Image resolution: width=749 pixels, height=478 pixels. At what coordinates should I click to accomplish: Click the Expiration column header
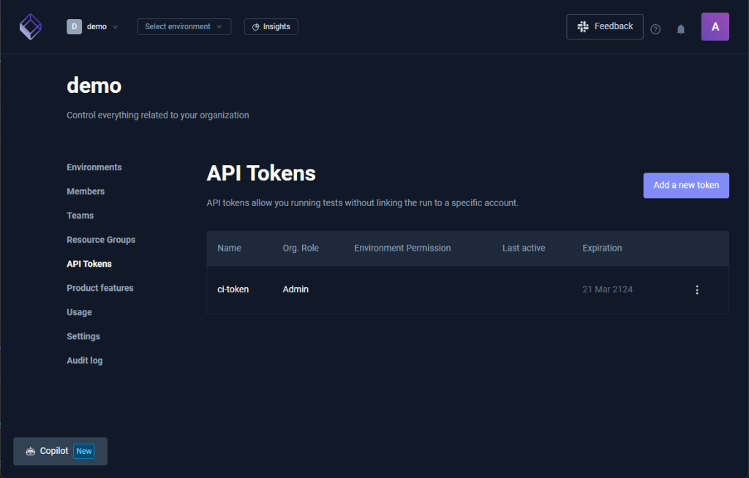[x=602, y=249]
